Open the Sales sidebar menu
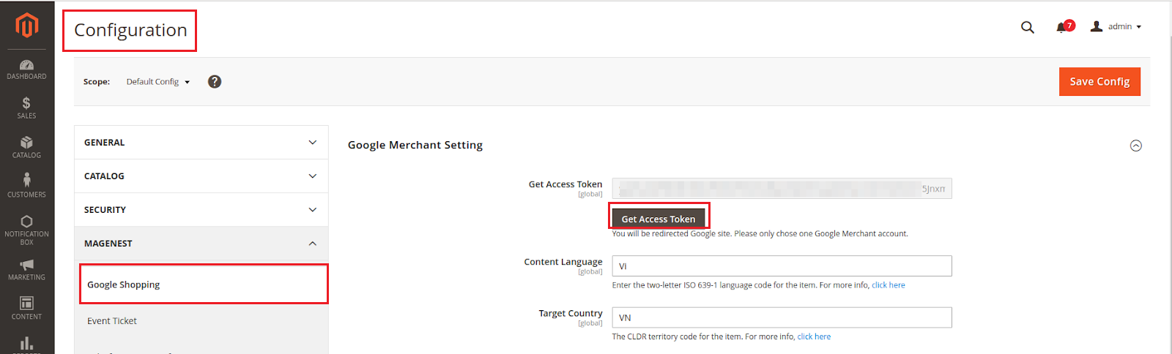This screenshot has height=354, width=1172. [x=26, y=108]
